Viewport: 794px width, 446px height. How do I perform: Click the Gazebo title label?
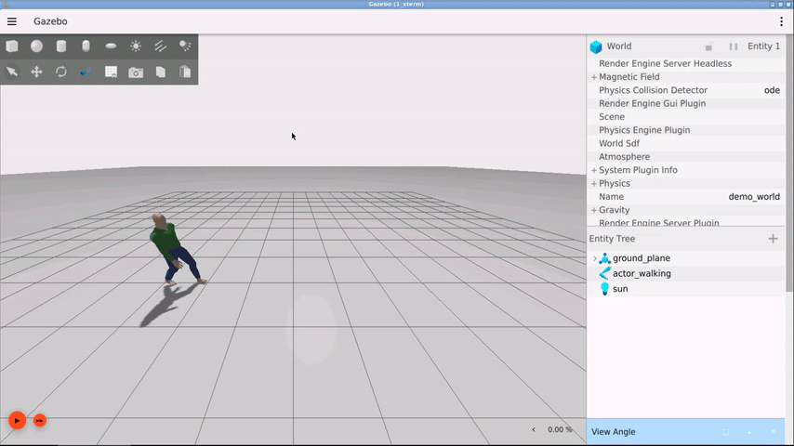click(x=50, y=21)
